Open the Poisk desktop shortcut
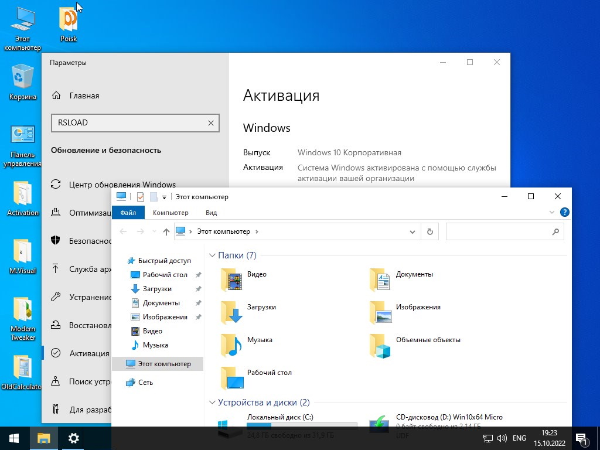Image resolution: width=600 pixels, height=450 pixels. pyautogui.click(x=69, y=24)
